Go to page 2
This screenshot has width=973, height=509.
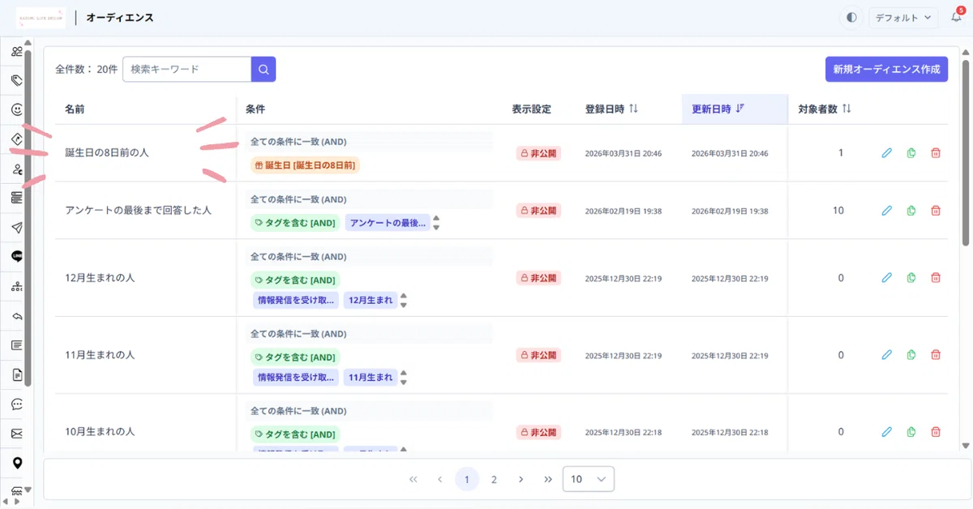494,479
